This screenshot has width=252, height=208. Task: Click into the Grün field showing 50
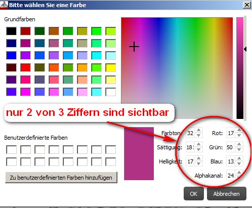click(231, 147)
